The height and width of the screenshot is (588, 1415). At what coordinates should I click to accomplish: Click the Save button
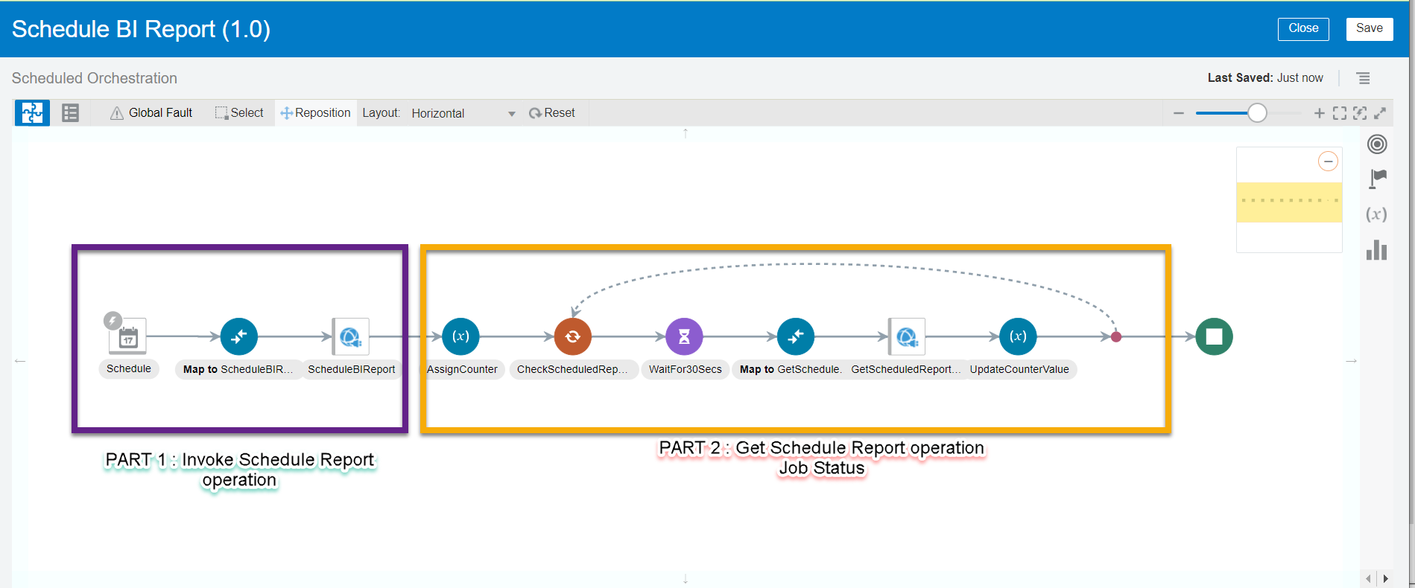coord(1369,28)
